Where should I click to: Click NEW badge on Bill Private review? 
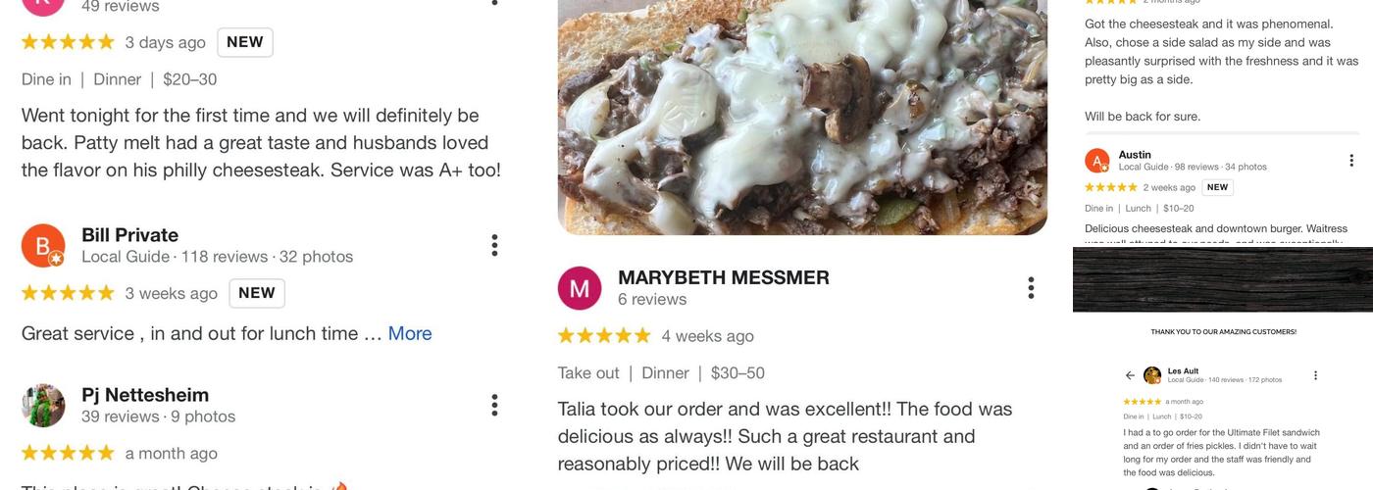click(257, 293)
